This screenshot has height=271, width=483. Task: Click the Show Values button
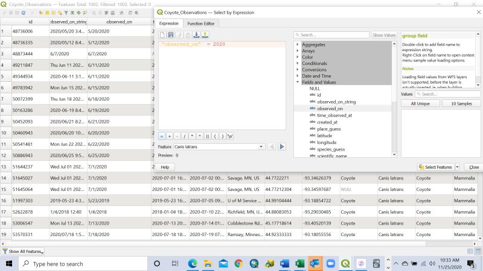(x=384, y=35)
